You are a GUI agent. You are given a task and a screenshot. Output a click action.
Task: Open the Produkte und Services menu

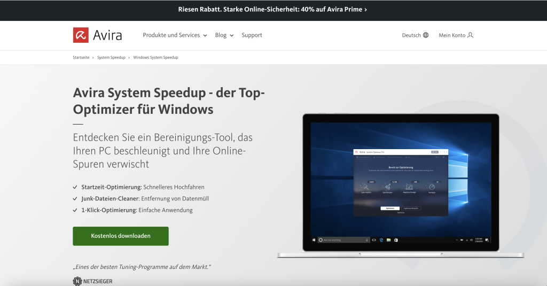171,35
